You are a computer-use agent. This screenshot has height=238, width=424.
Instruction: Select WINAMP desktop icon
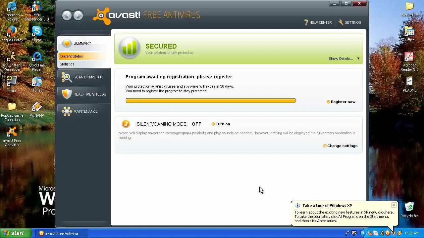coord(37,110)
